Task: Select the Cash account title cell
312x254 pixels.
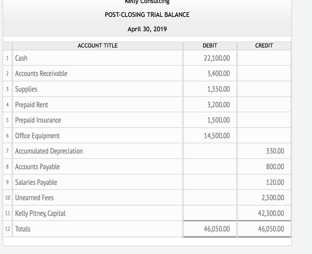Action: pyautogui.click(x=98, y=58)
